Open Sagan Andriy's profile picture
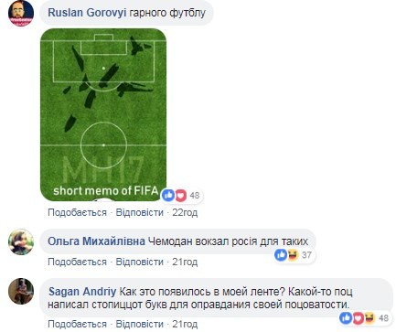Image resolution: width=396 pixels, height=332 pixels. (21, 291)
